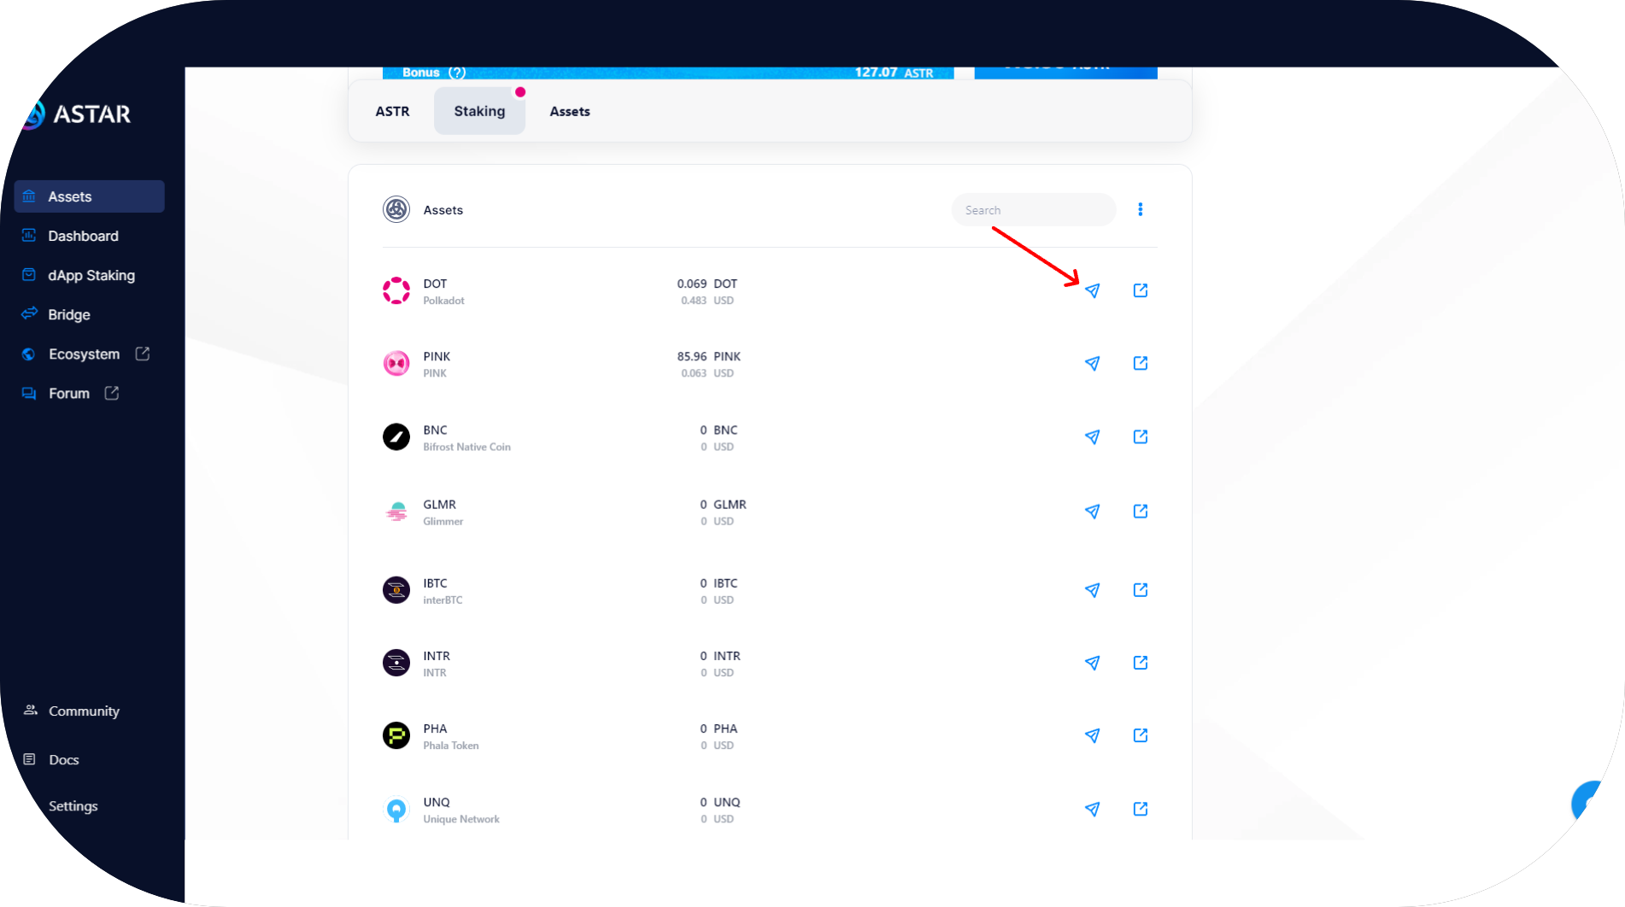Open the Docs link in sidebar
The width and height of the screenshot is (1625, 907).
coord(63,759)
